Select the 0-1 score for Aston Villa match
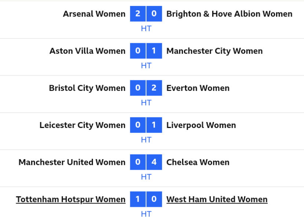The height and width of the screenshot is (220, 304). (146, 51)
